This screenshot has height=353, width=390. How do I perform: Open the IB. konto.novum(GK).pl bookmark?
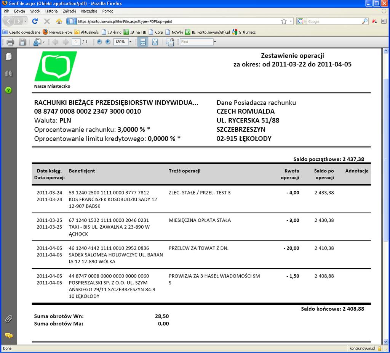pyautogui.click(x=208, y=32)
